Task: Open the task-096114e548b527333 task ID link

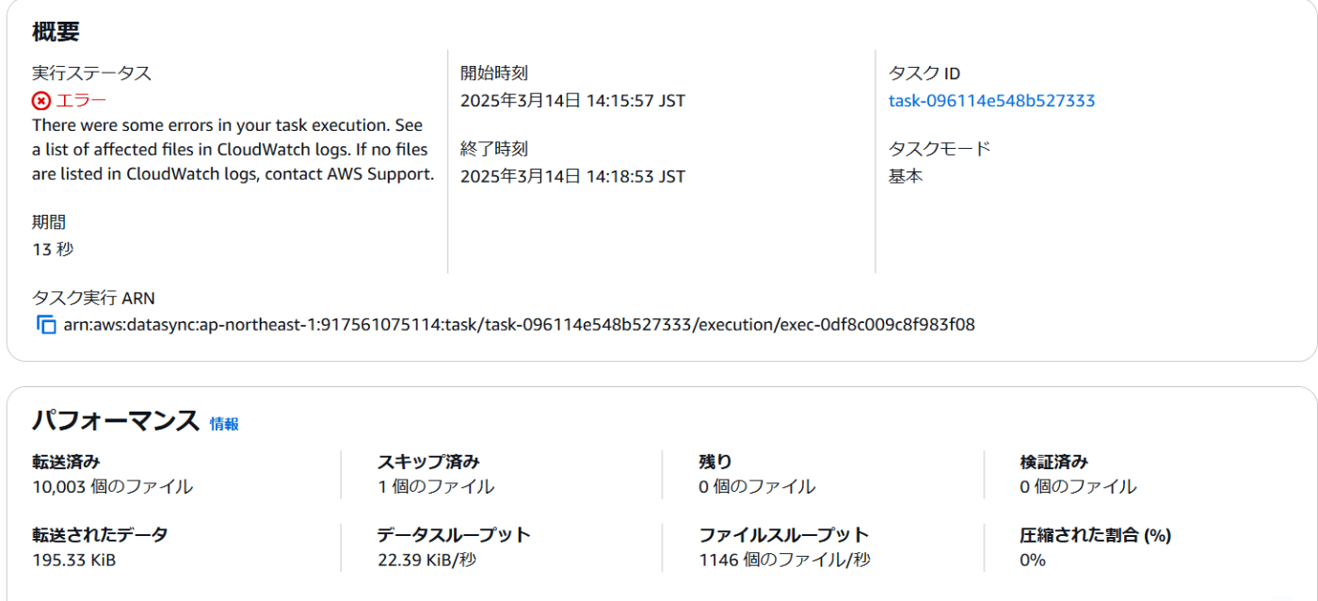Action: (x=991, y=101)
